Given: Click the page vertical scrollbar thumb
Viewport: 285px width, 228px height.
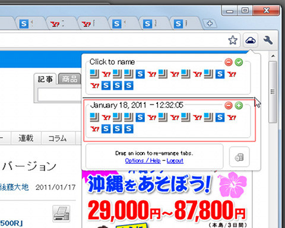Looking at the screenshot, I should [273, 92].
